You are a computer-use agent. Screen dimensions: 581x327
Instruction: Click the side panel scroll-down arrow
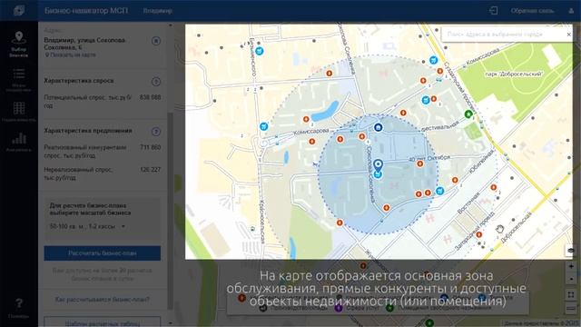point(171,323)
